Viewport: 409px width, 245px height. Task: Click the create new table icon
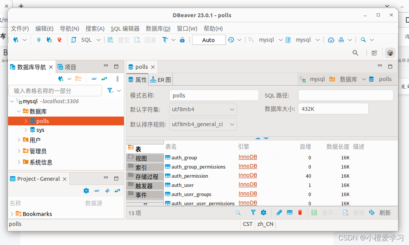(x=290, y=213)
